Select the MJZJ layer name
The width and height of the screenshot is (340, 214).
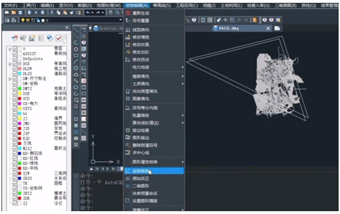pos(27,148)
